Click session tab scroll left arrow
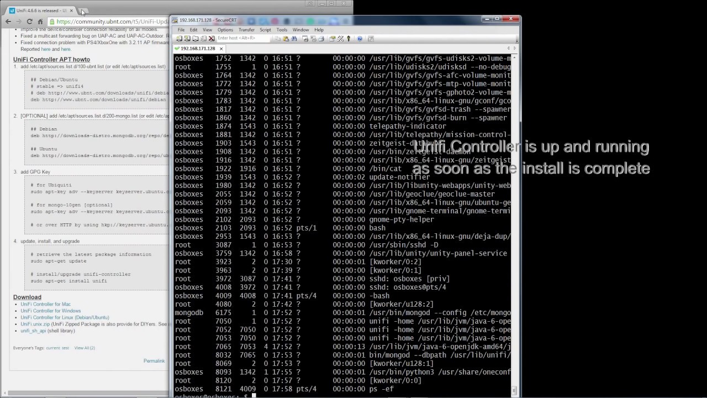The height and width of the screenshot is (398, 707). 508,49
